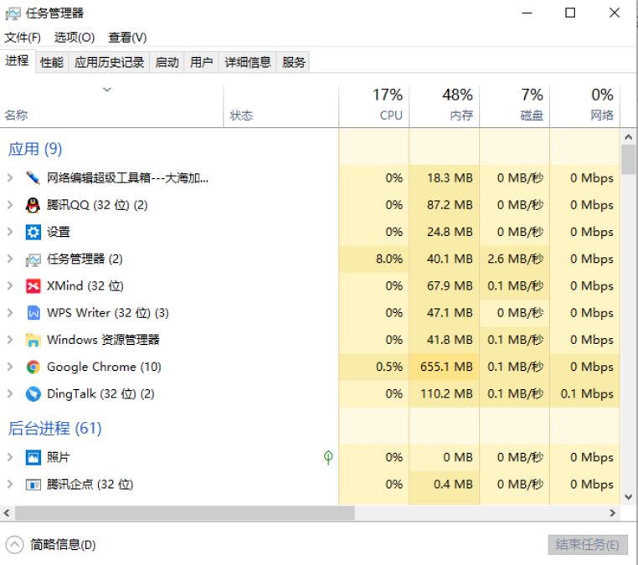The width and height of the screenshot is (638, 565).
Task: Click the DingTalk blue icon
Action: (x=33, y=393)
